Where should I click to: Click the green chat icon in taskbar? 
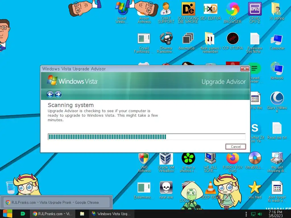pos(23,214)
